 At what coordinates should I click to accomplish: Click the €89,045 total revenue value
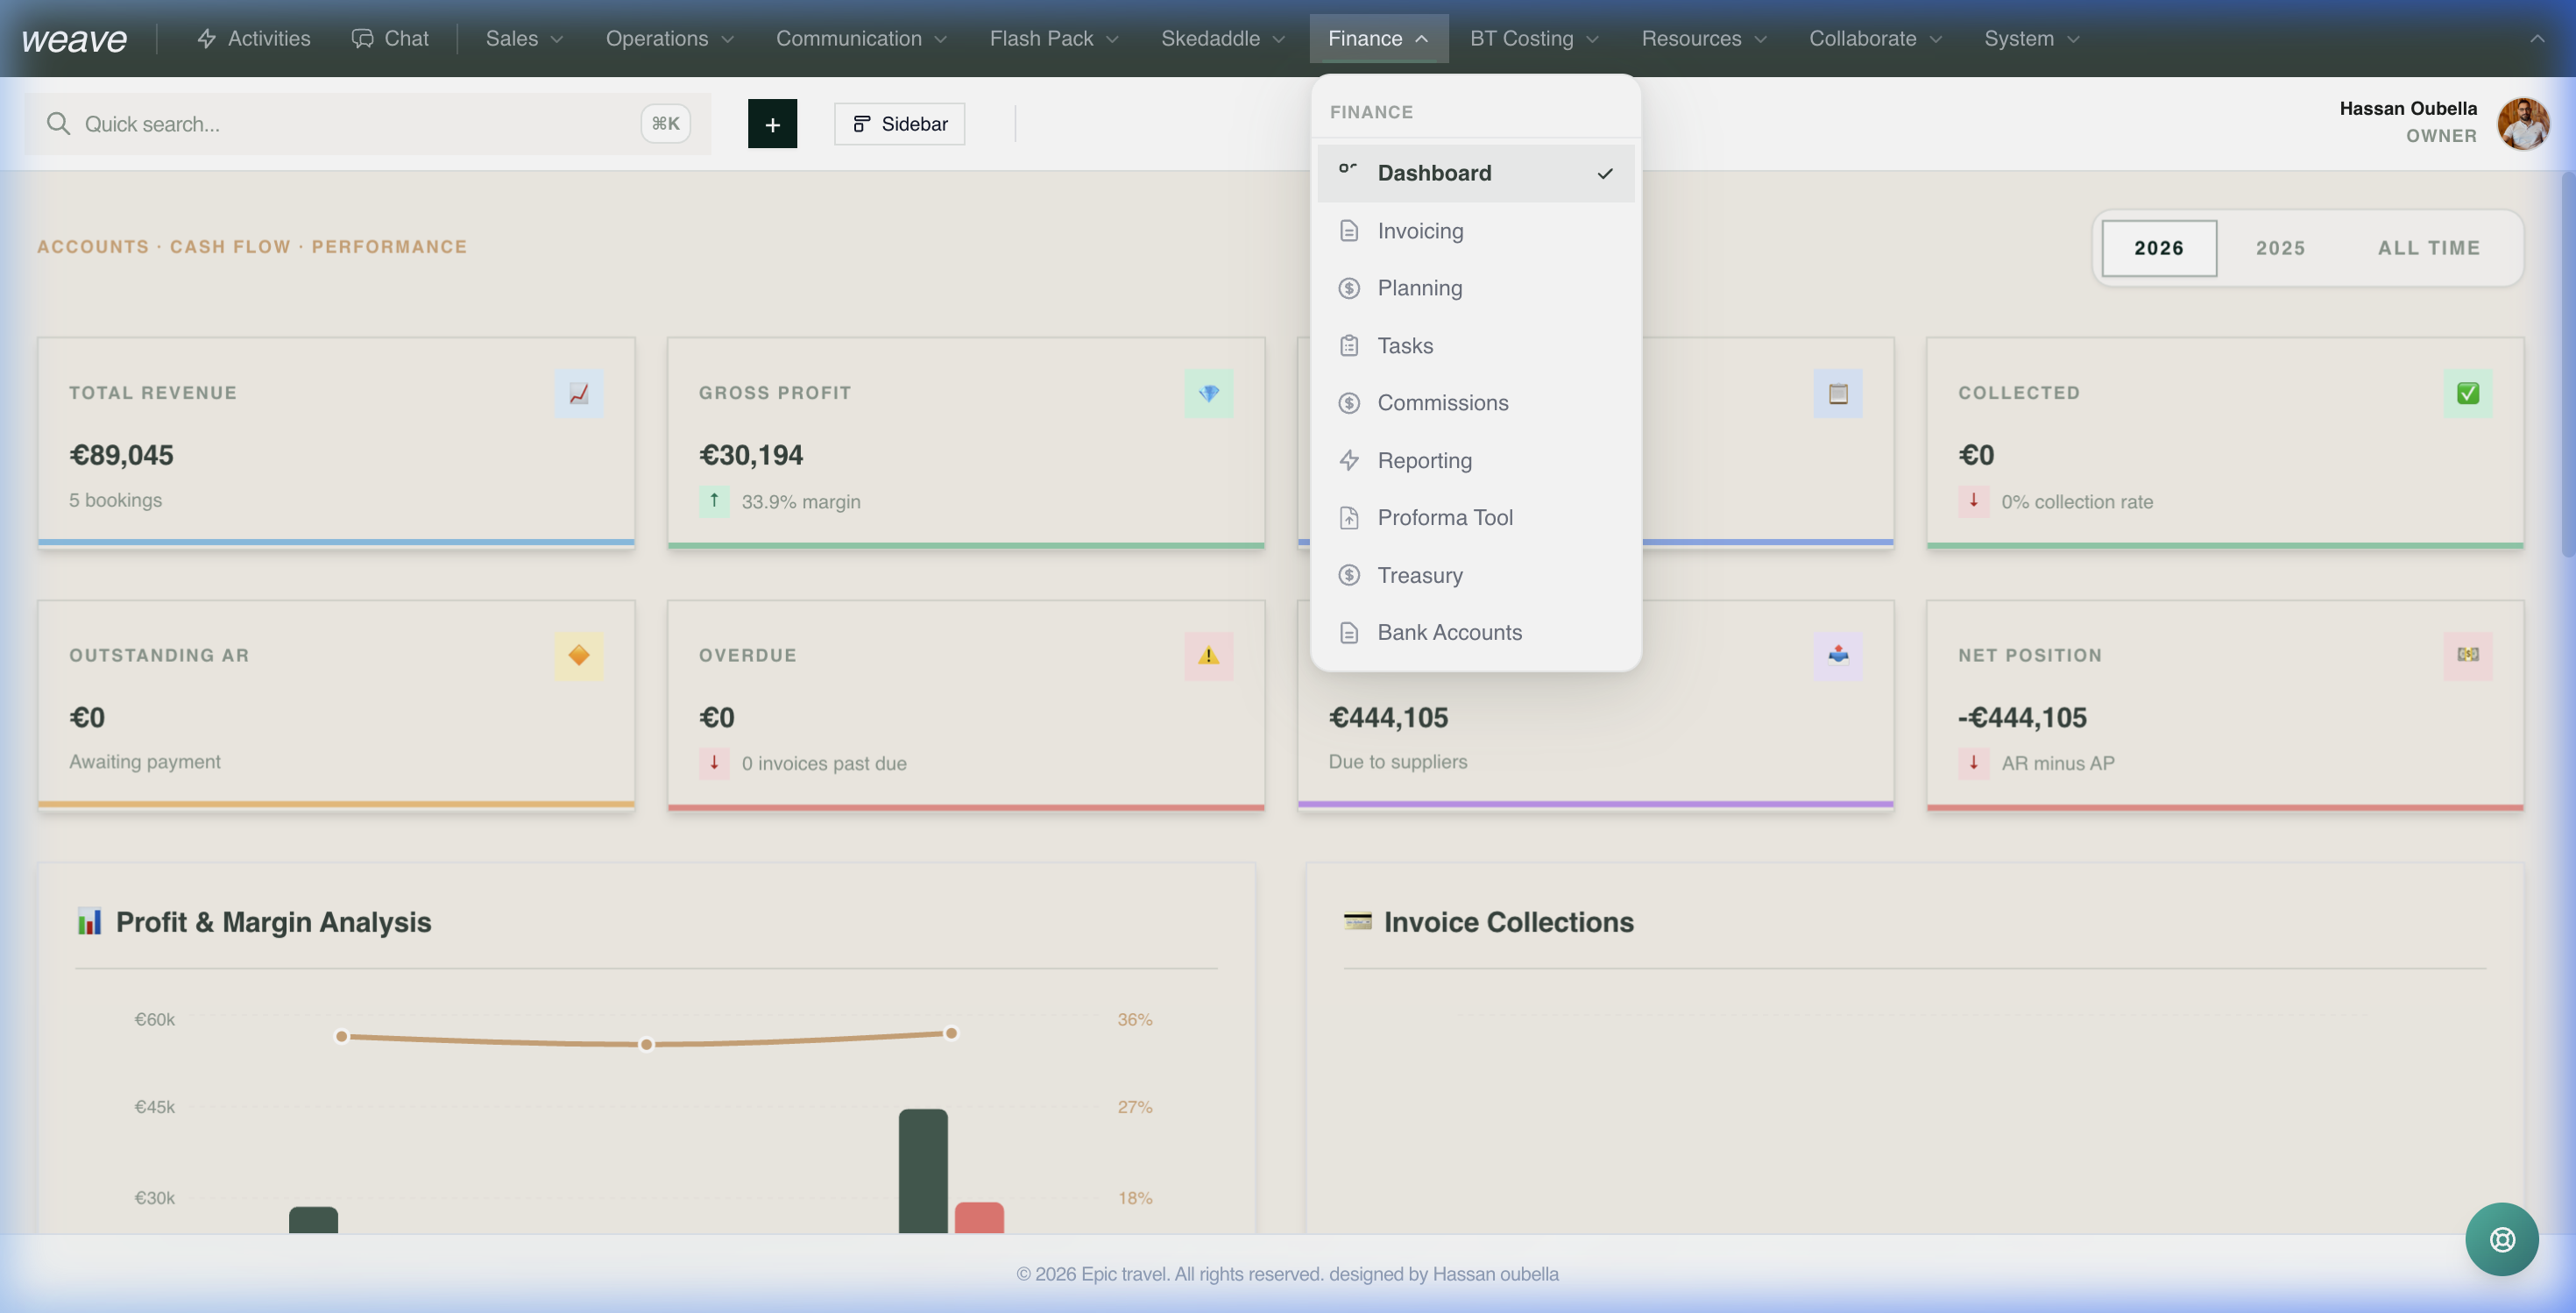[121, 456]
